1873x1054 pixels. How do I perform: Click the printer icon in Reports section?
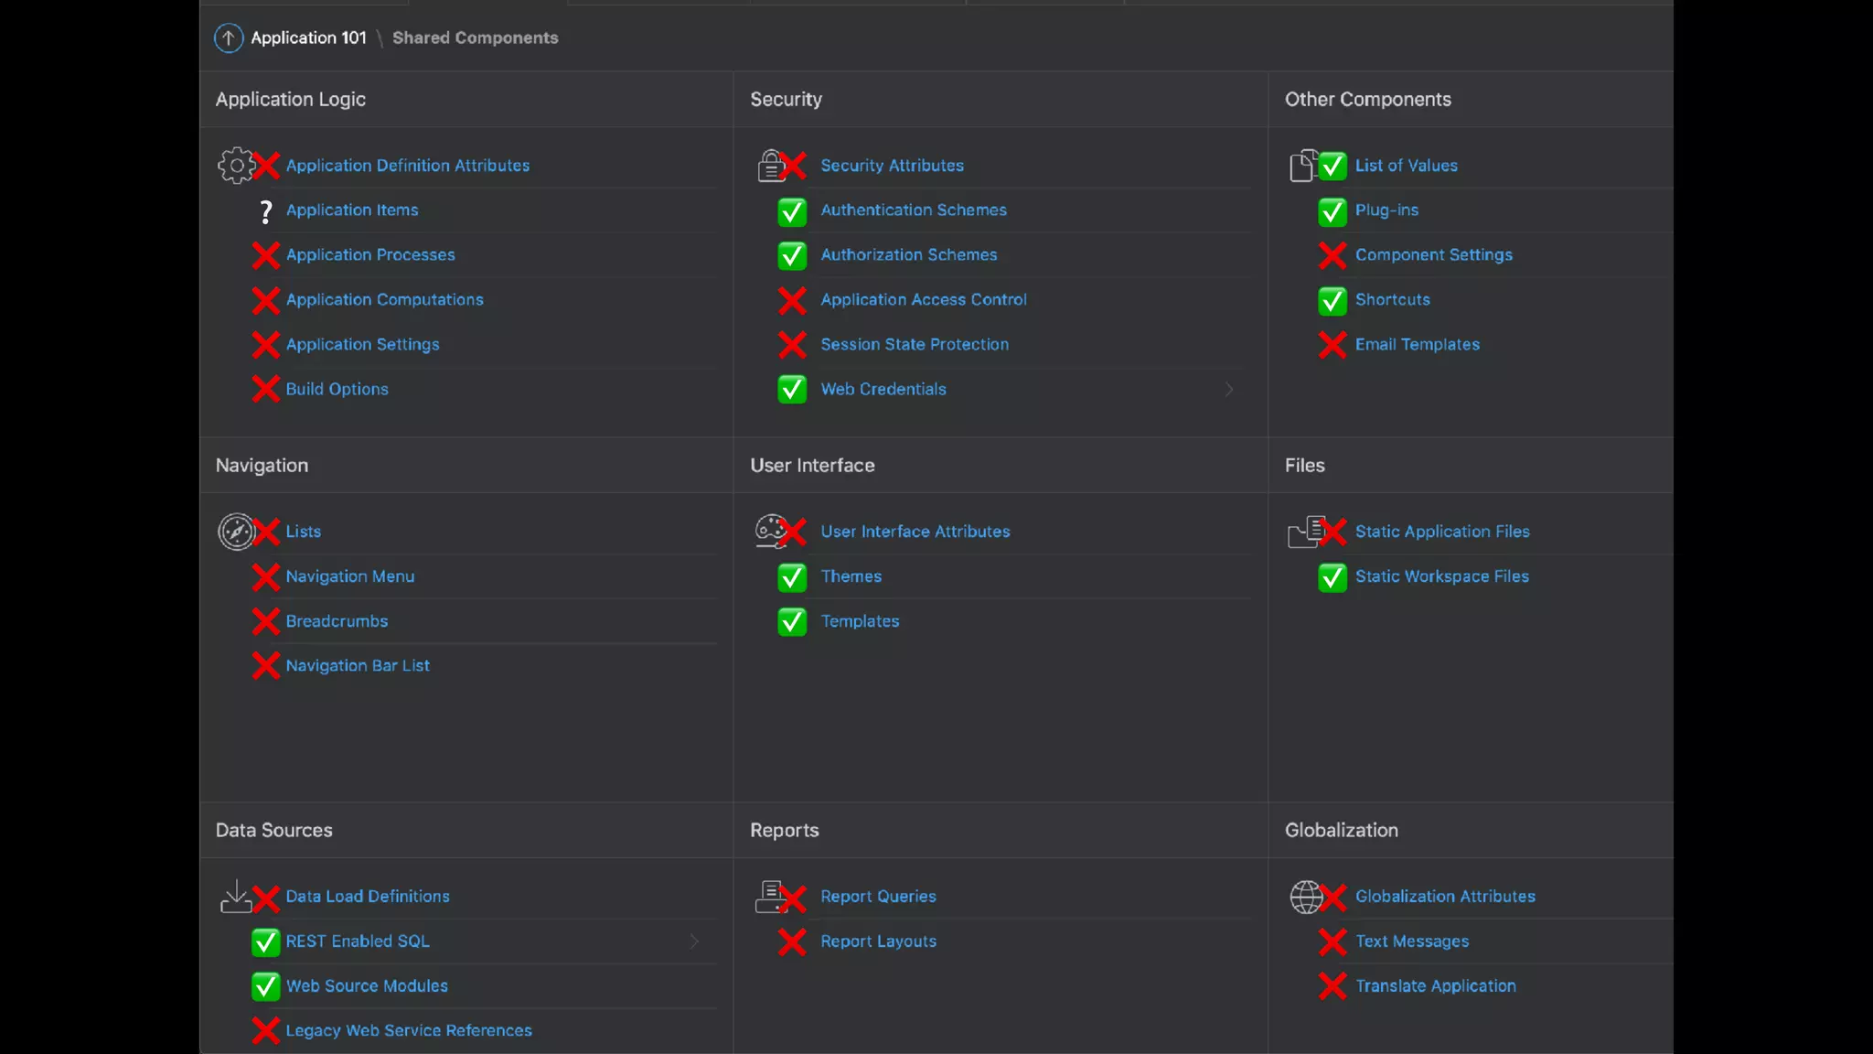coord(770,897)
